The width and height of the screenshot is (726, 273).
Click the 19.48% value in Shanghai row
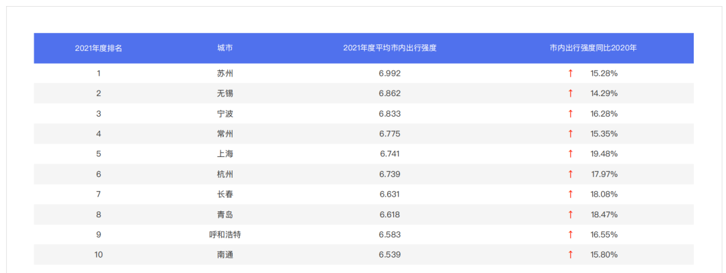[604, 154]
